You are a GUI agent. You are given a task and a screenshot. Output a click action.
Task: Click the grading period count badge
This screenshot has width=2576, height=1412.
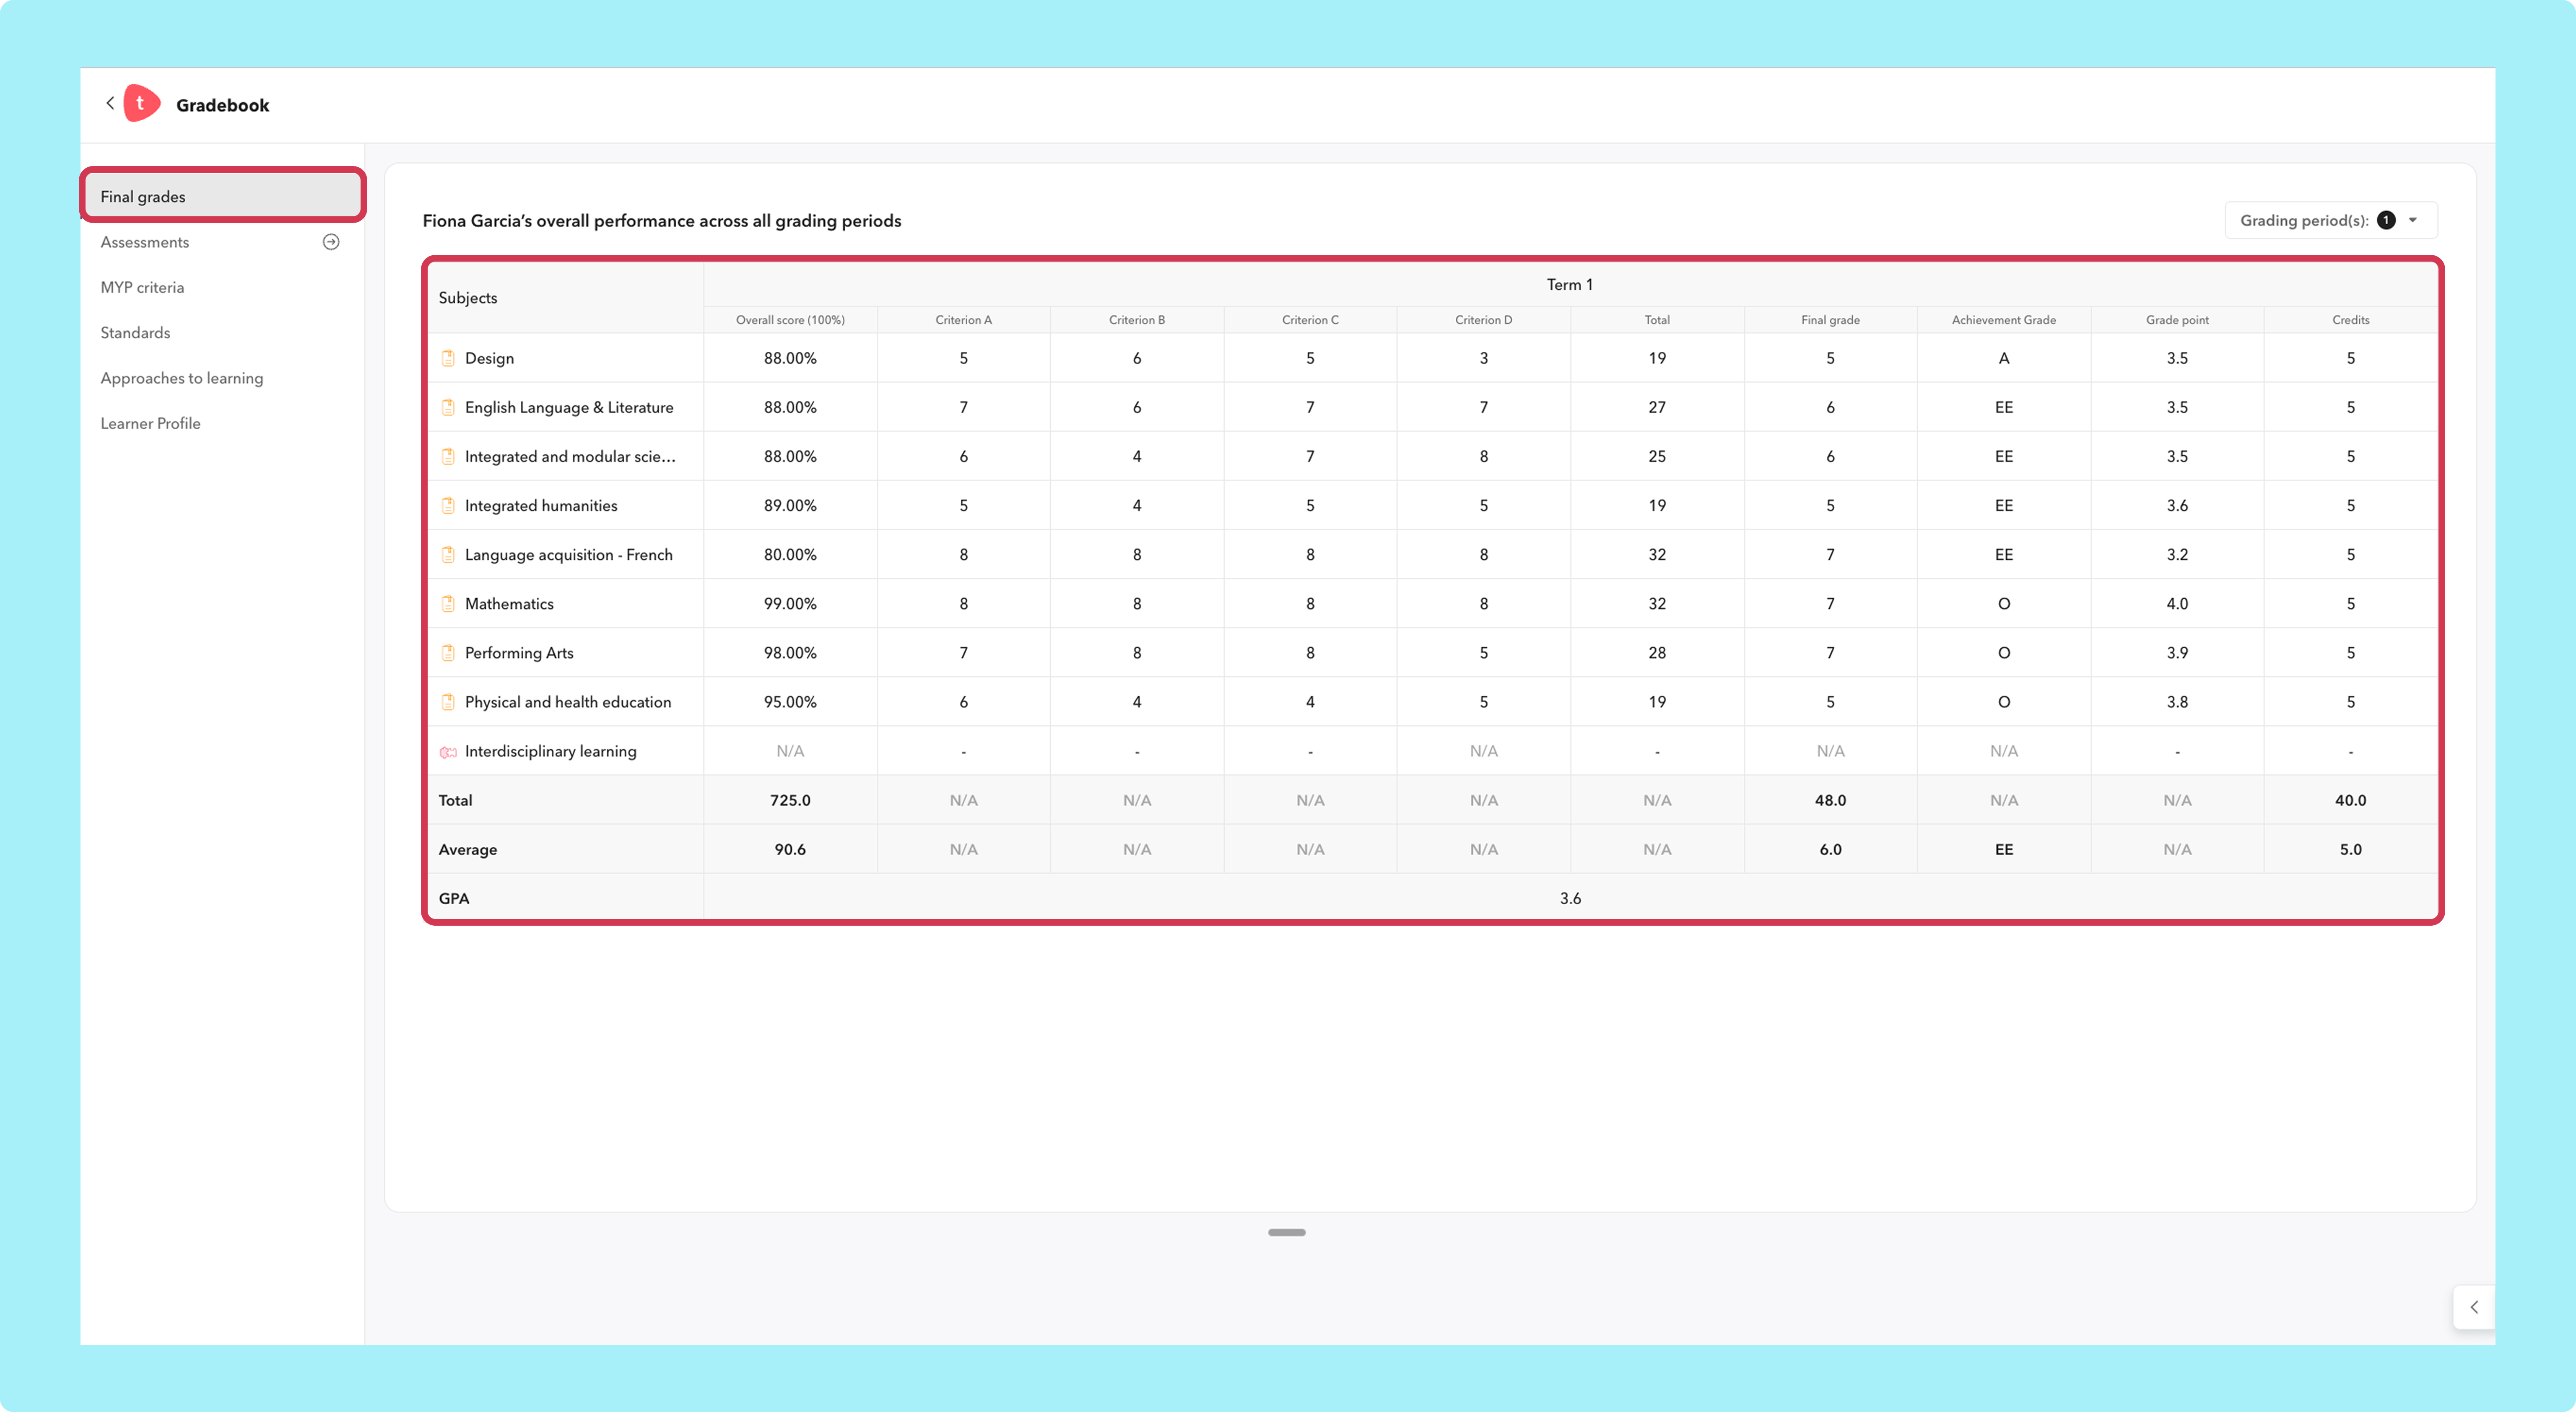[x=2386, y=220]
